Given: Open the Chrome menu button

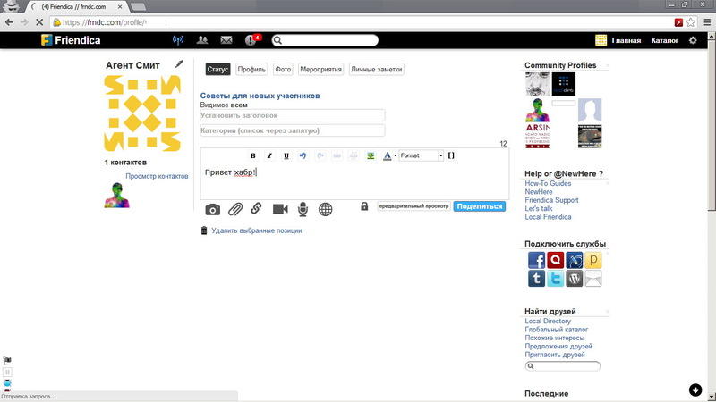Looking at the screenshot, I should click(x=707, y=21).
